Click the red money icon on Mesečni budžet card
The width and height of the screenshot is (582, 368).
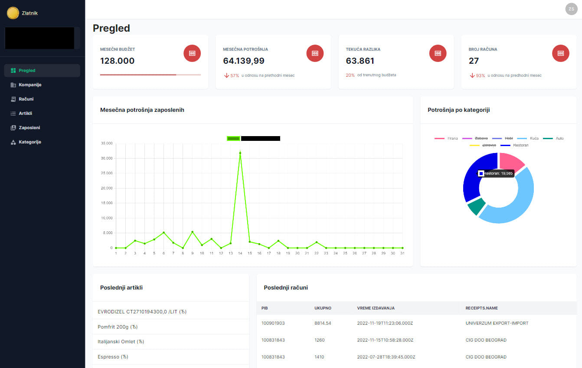pyautogui.click(x=192, y=53)
